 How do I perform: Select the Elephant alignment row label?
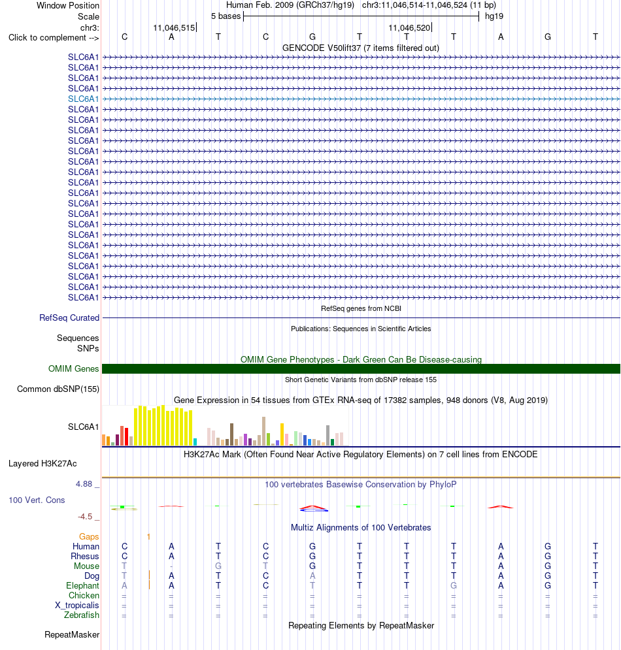click(82, 586)
